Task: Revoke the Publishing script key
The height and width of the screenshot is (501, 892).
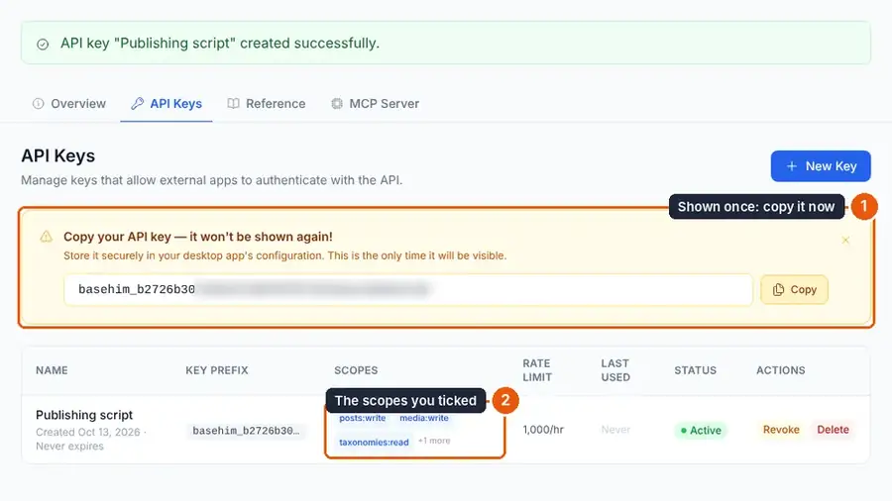Action: click(781, 430)
